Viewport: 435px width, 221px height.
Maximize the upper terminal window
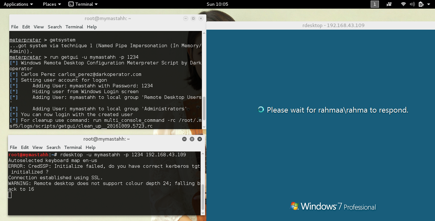[x=193, y=18]
